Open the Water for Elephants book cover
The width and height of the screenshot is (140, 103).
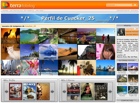click(87, 92)
